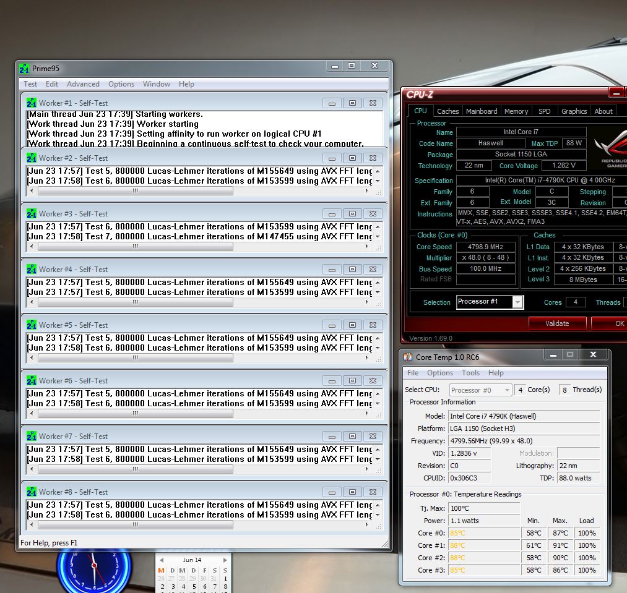
Task: Click the Worker #5 window icon
Action: pyautogui.click(x=31, y=325)
